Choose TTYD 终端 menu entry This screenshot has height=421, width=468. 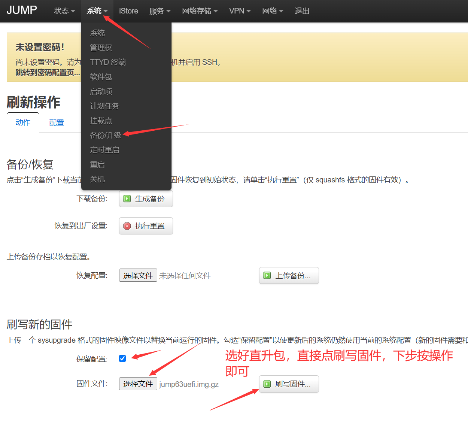(108, 62)
